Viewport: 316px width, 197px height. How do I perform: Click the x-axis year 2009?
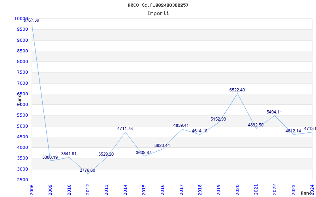[x=51, y=190]
